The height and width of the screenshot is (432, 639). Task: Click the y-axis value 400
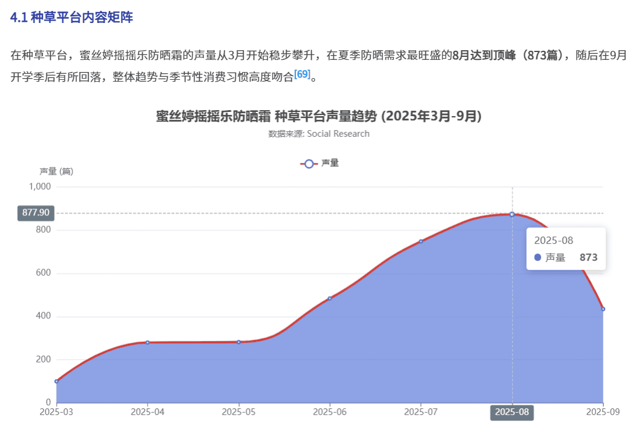tap(43, 316)
